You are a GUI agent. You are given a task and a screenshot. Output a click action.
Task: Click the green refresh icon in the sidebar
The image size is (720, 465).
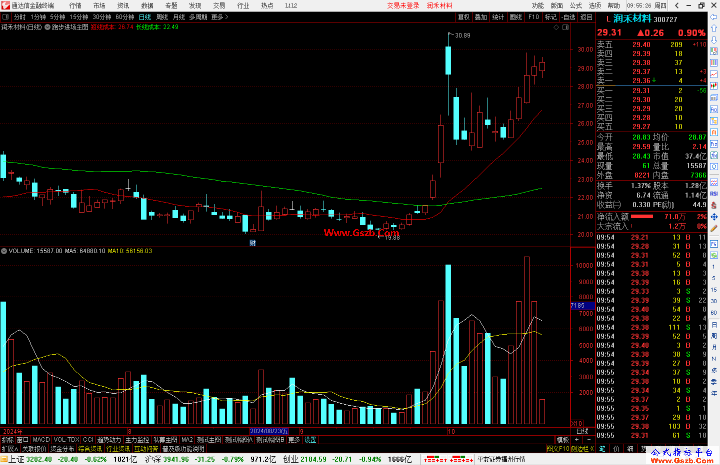(714, 255)
